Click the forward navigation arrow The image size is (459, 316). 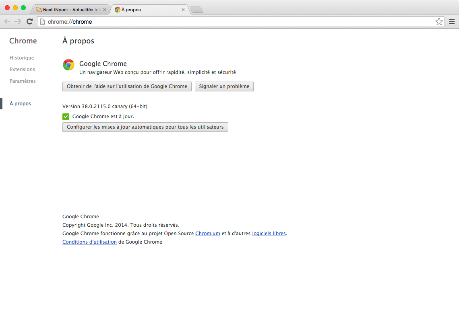pos(18,22)
